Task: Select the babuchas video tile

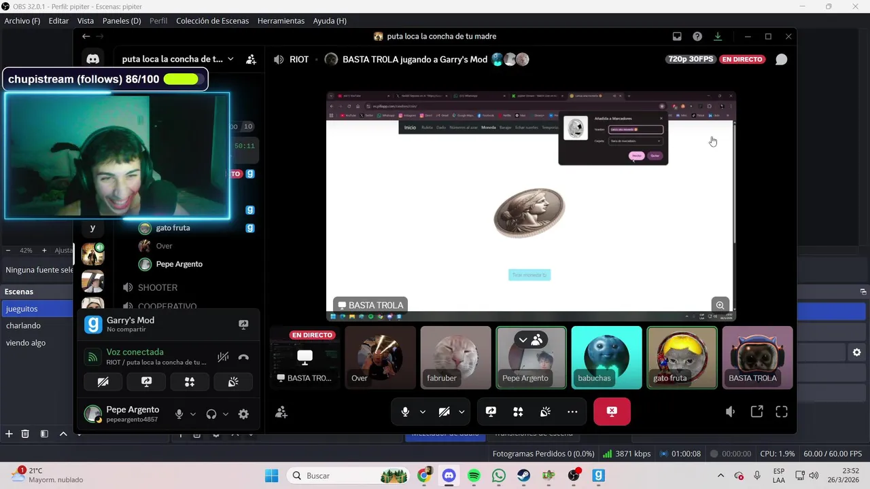Action: (x=606, y=357)
